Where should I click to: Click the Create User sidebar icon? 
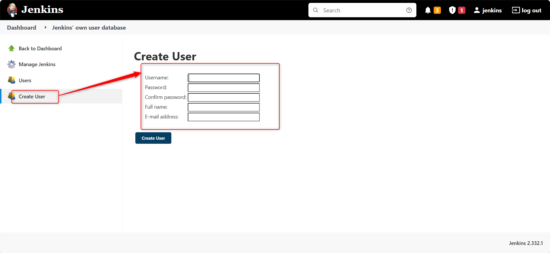(12, 96)
